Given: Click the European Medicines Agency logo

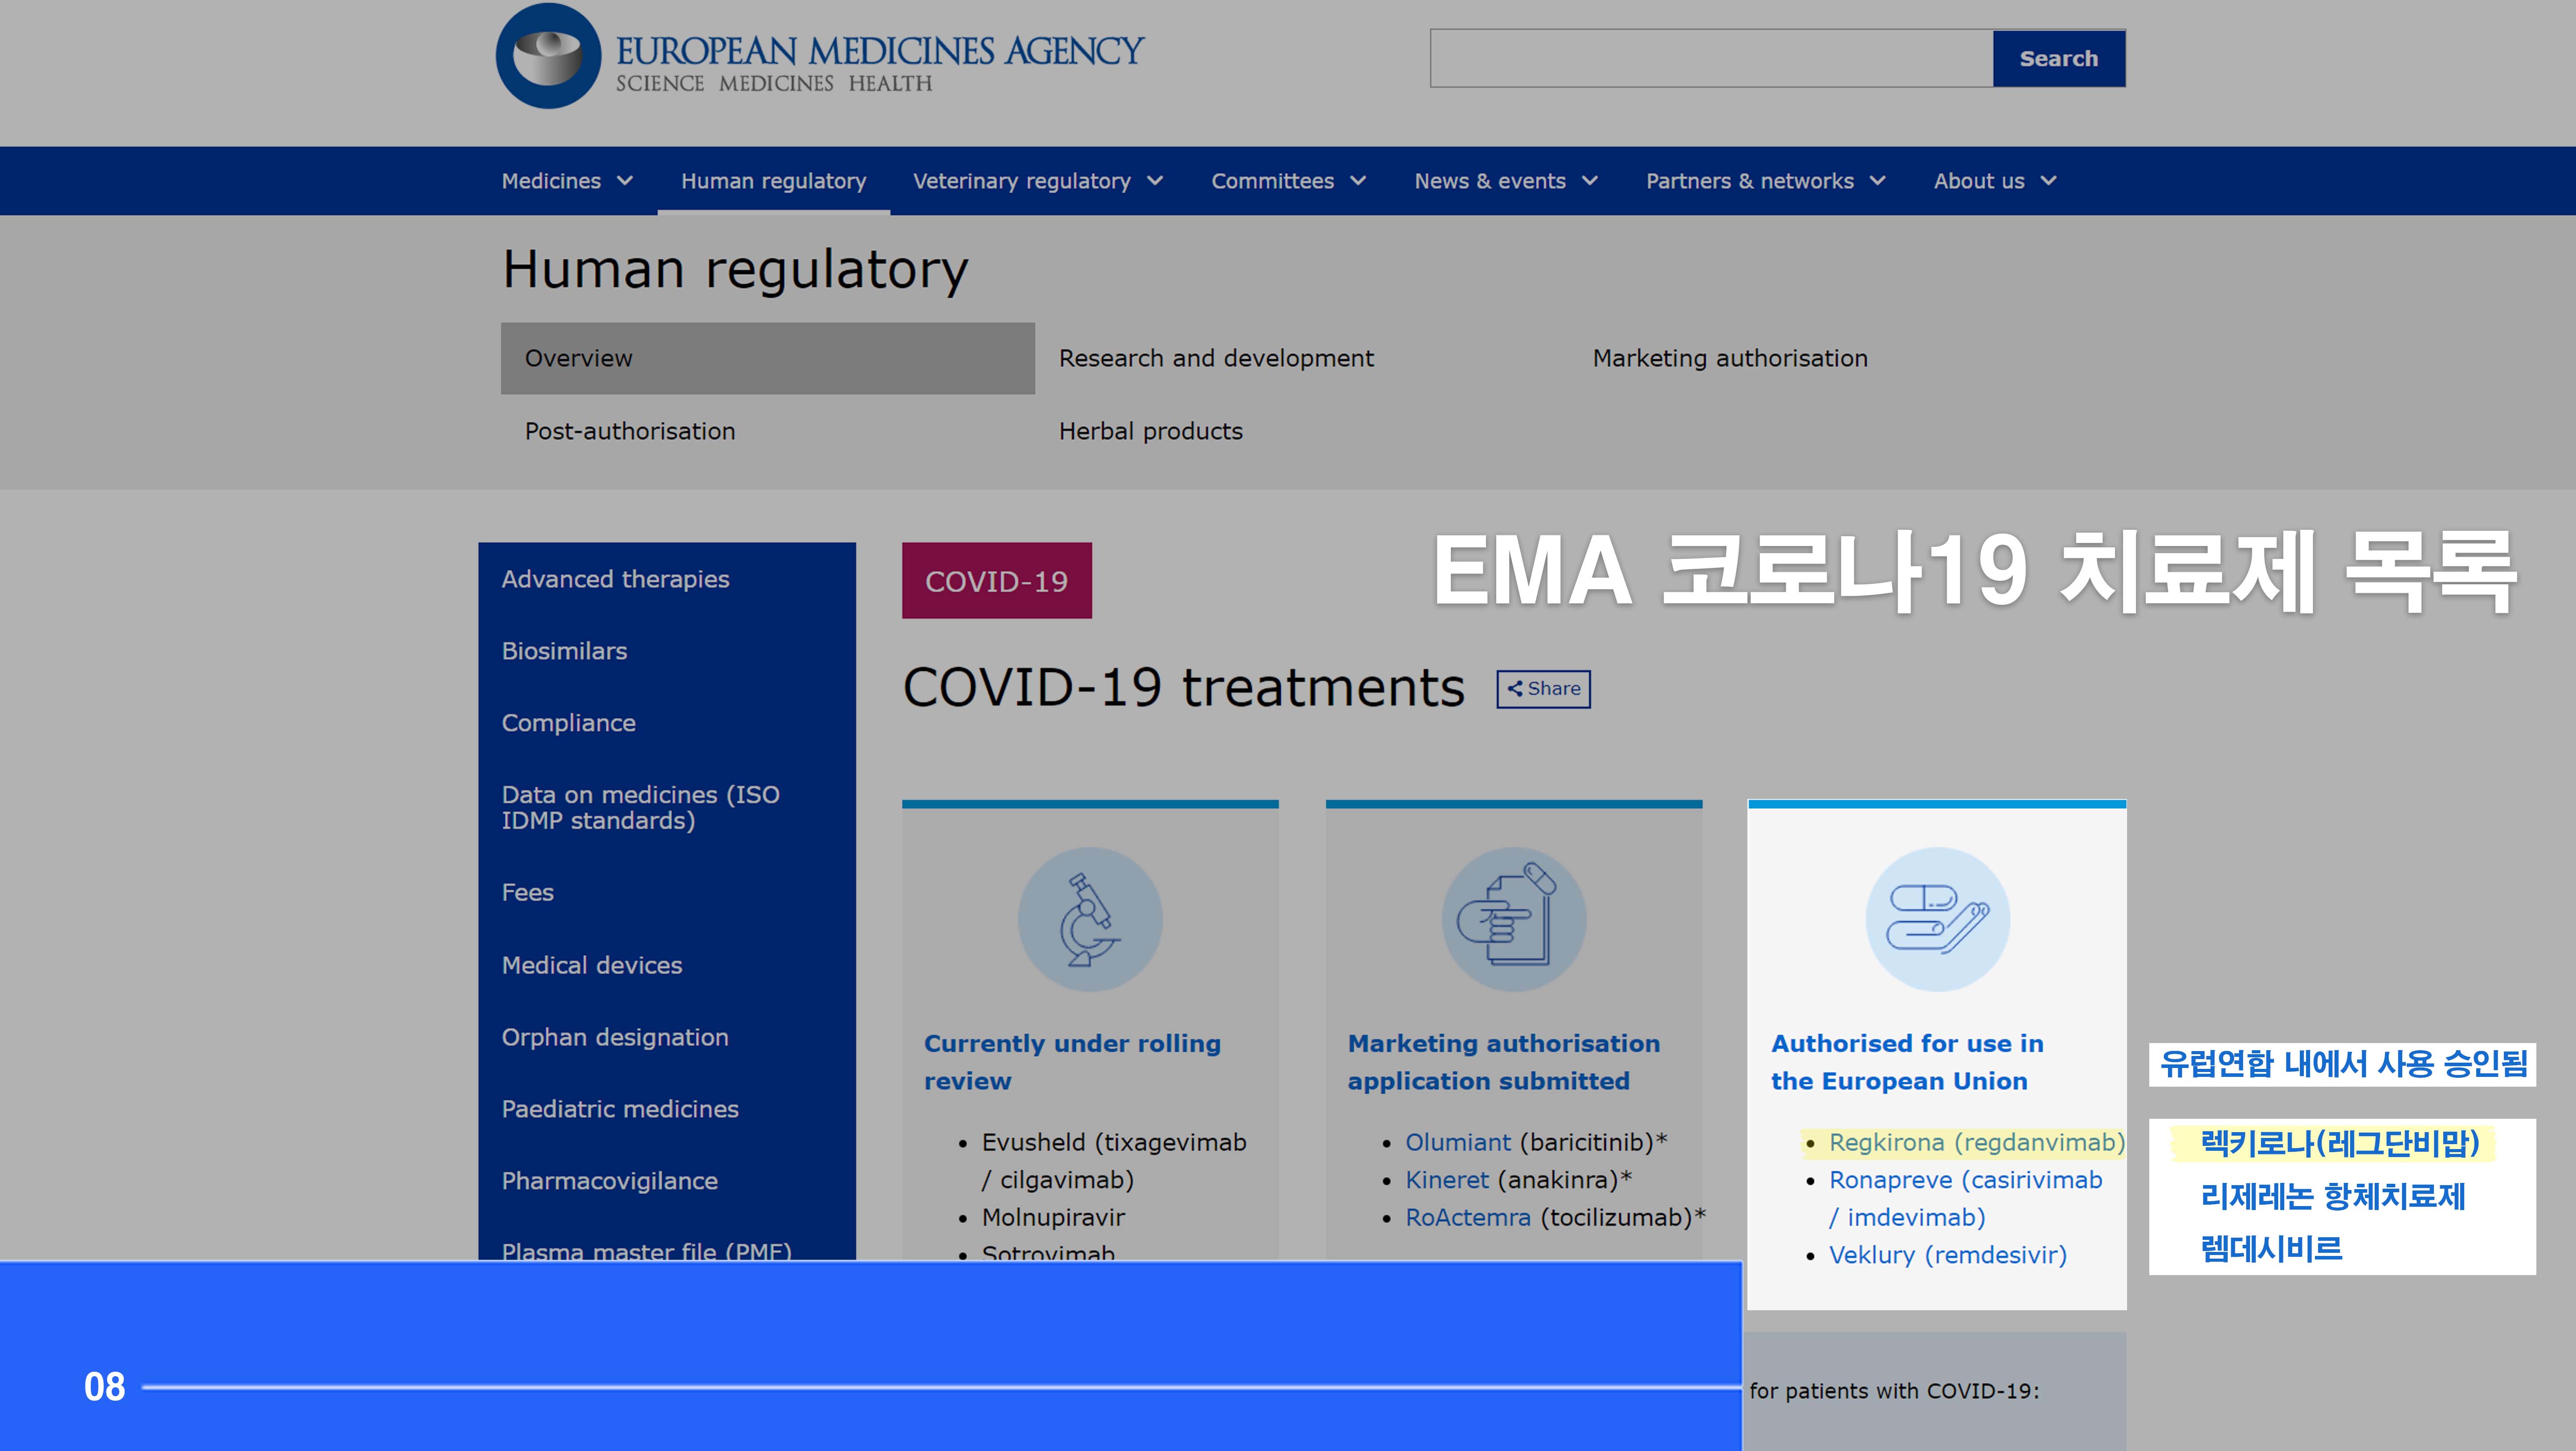Looking at the screenshot, I should click(819, 56).
